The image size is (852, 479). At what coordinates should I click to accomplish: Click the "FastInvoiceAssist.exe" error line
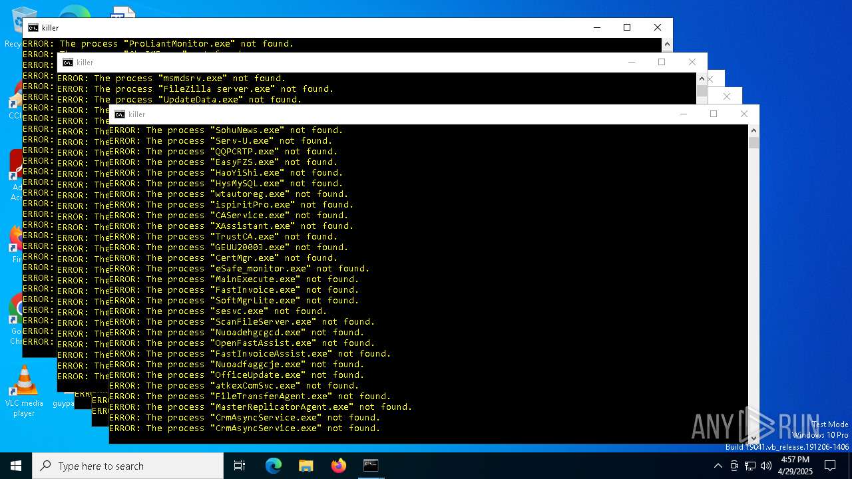pos(250,354)
